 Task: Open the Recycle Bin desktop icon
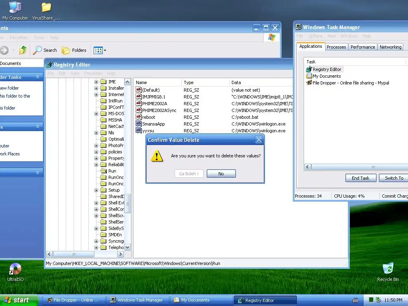(x=388, y=272)
